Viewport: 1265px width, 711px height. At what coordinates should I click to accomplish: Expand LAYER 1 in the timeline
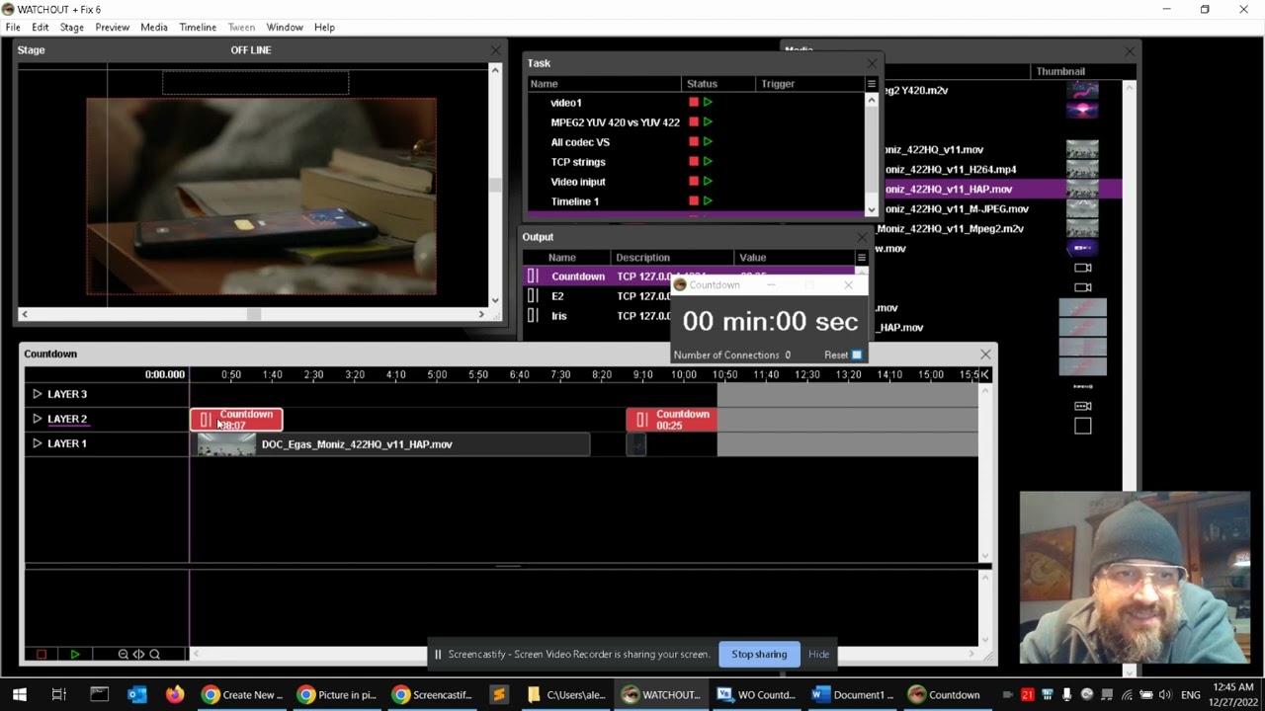[38, 443]
